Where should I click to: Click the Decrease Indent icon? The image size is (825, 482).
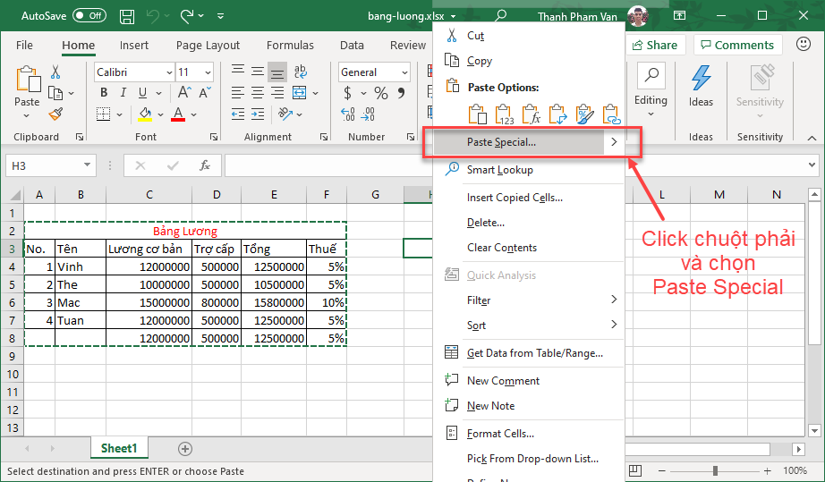pyautogui.click(x=238, y=114)
